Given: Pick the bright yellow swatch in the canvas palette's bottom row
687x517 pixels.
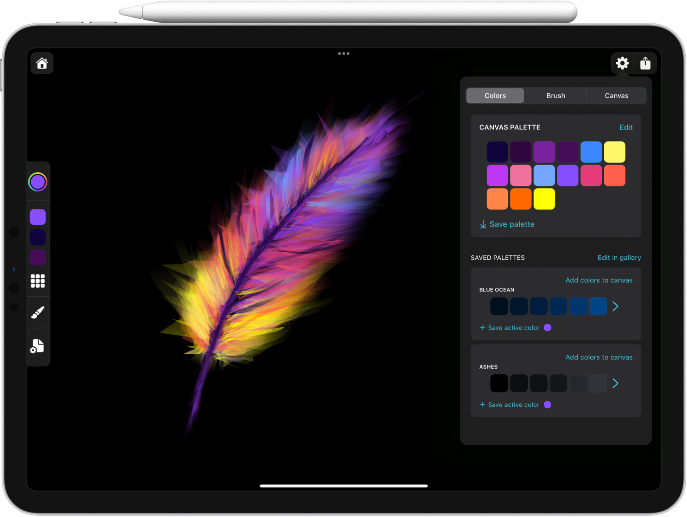Looking at the screenshot, I should click(544, 199).
